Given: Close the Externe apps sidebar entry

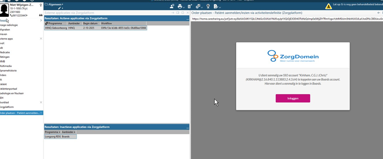Looking at the screenshot, I should [x=41, y=39].
